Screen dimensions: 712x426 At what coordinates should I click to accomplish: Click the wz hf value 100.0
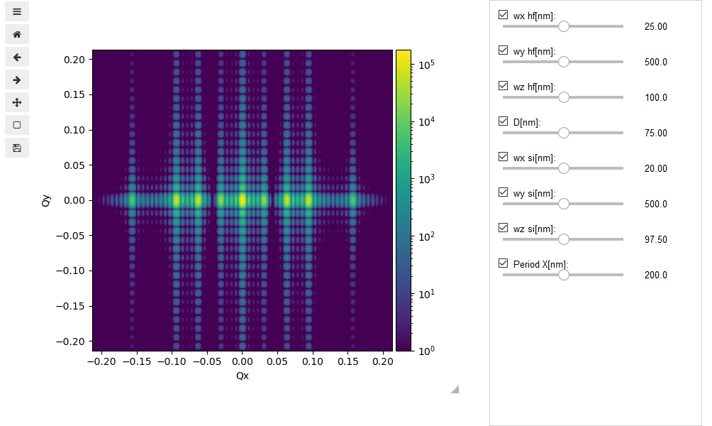[x=656, y=97]
